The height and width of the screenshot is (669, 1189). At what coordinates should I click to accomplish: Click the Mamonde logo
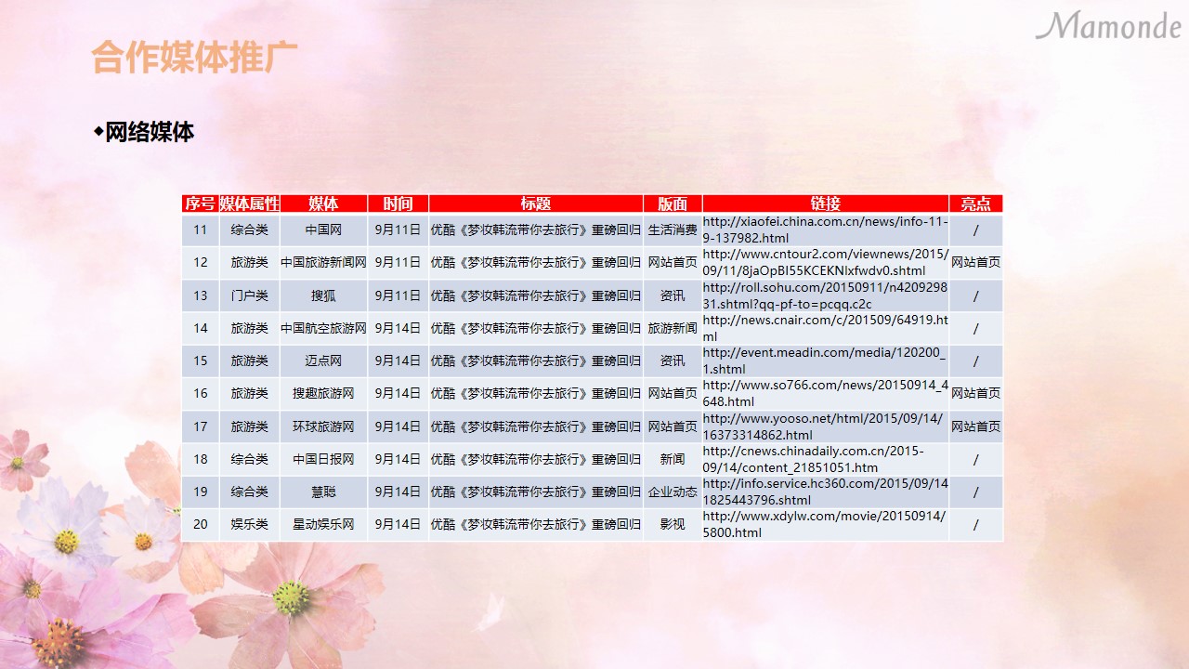click(x=1109, y=26)
